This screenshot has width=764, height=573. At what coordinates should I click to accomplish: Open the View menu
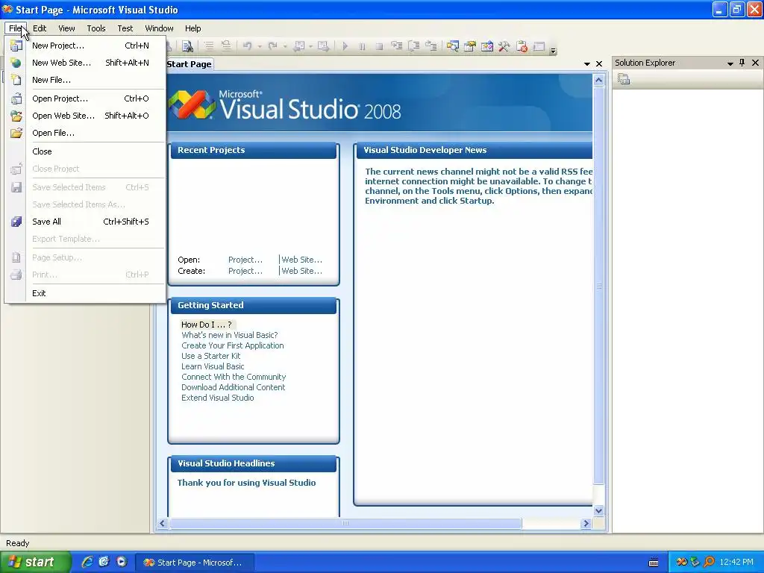(66, 28)
